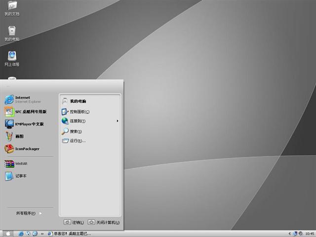Image resolution: width=316 pixels, height=237 pixels.
Task: Select 我的电脑 in the Start menu
Action: click(77, 101)
